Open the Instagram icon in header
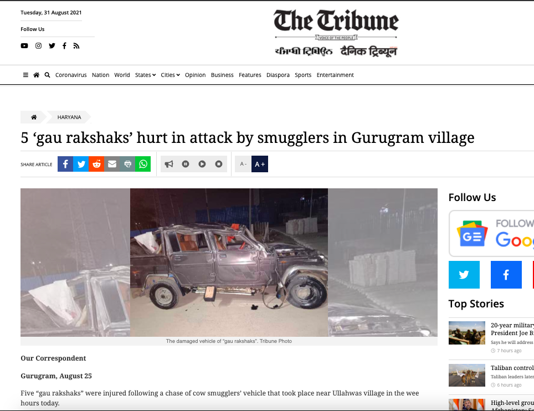Screen dimensions: 534x411 38,45
